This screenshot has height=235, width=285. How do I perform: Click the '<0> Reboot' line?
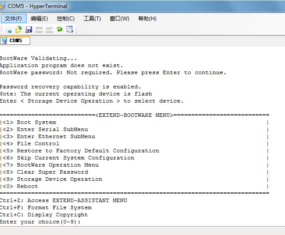[19, 186]
